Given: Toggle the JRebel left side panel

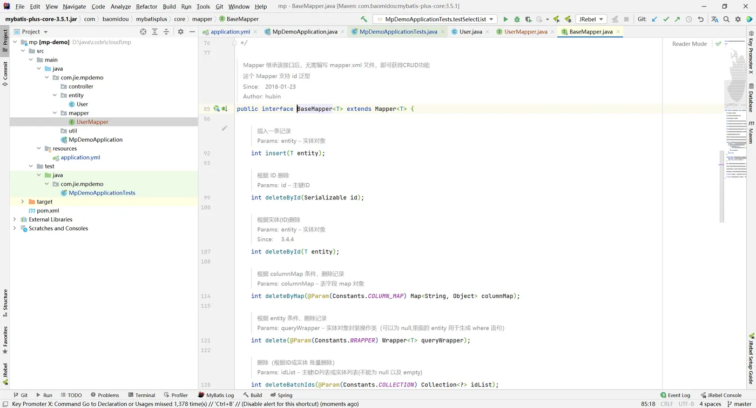Looking at the screenshot, I should click(x=5, y=373).
